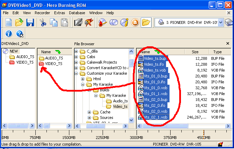The image size is (234, 149).
Task: Open the Edit menu
Action: 16,13
